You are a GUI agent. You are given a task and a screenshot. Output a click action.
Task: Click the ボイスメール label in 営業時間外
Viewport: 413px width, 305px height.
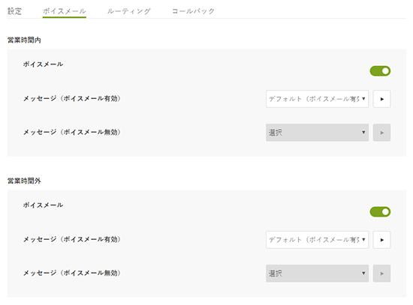(44, 205)
